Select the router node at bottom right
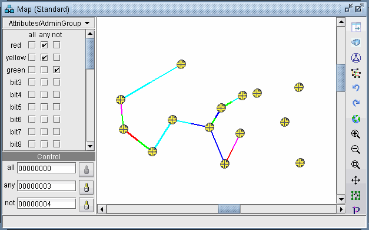The image size is (369, 230). [x=300, y=163]
